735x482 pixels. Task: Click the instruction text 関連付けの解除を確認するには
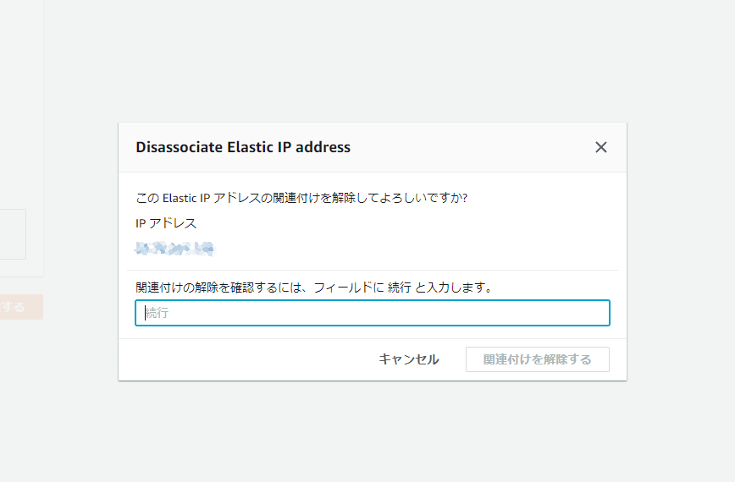(x=218, y=288)
